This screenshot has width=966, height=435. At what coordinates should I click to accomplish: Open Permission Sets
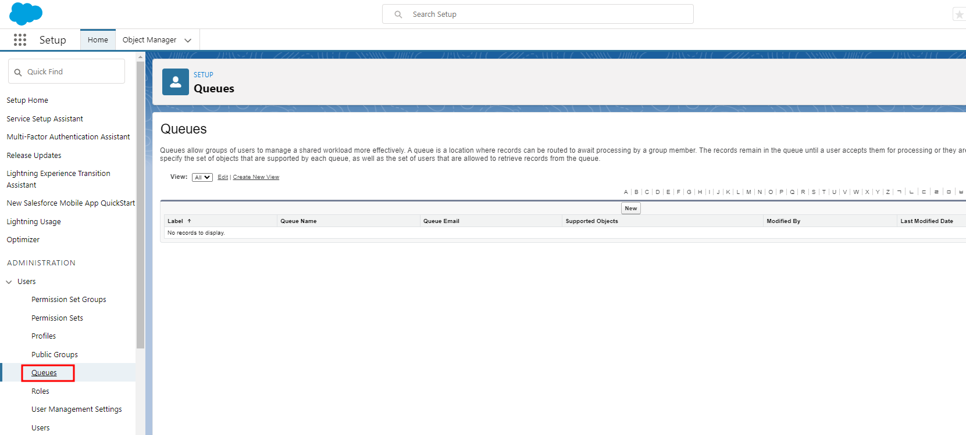pyautogui.click(x=57, y=318)
